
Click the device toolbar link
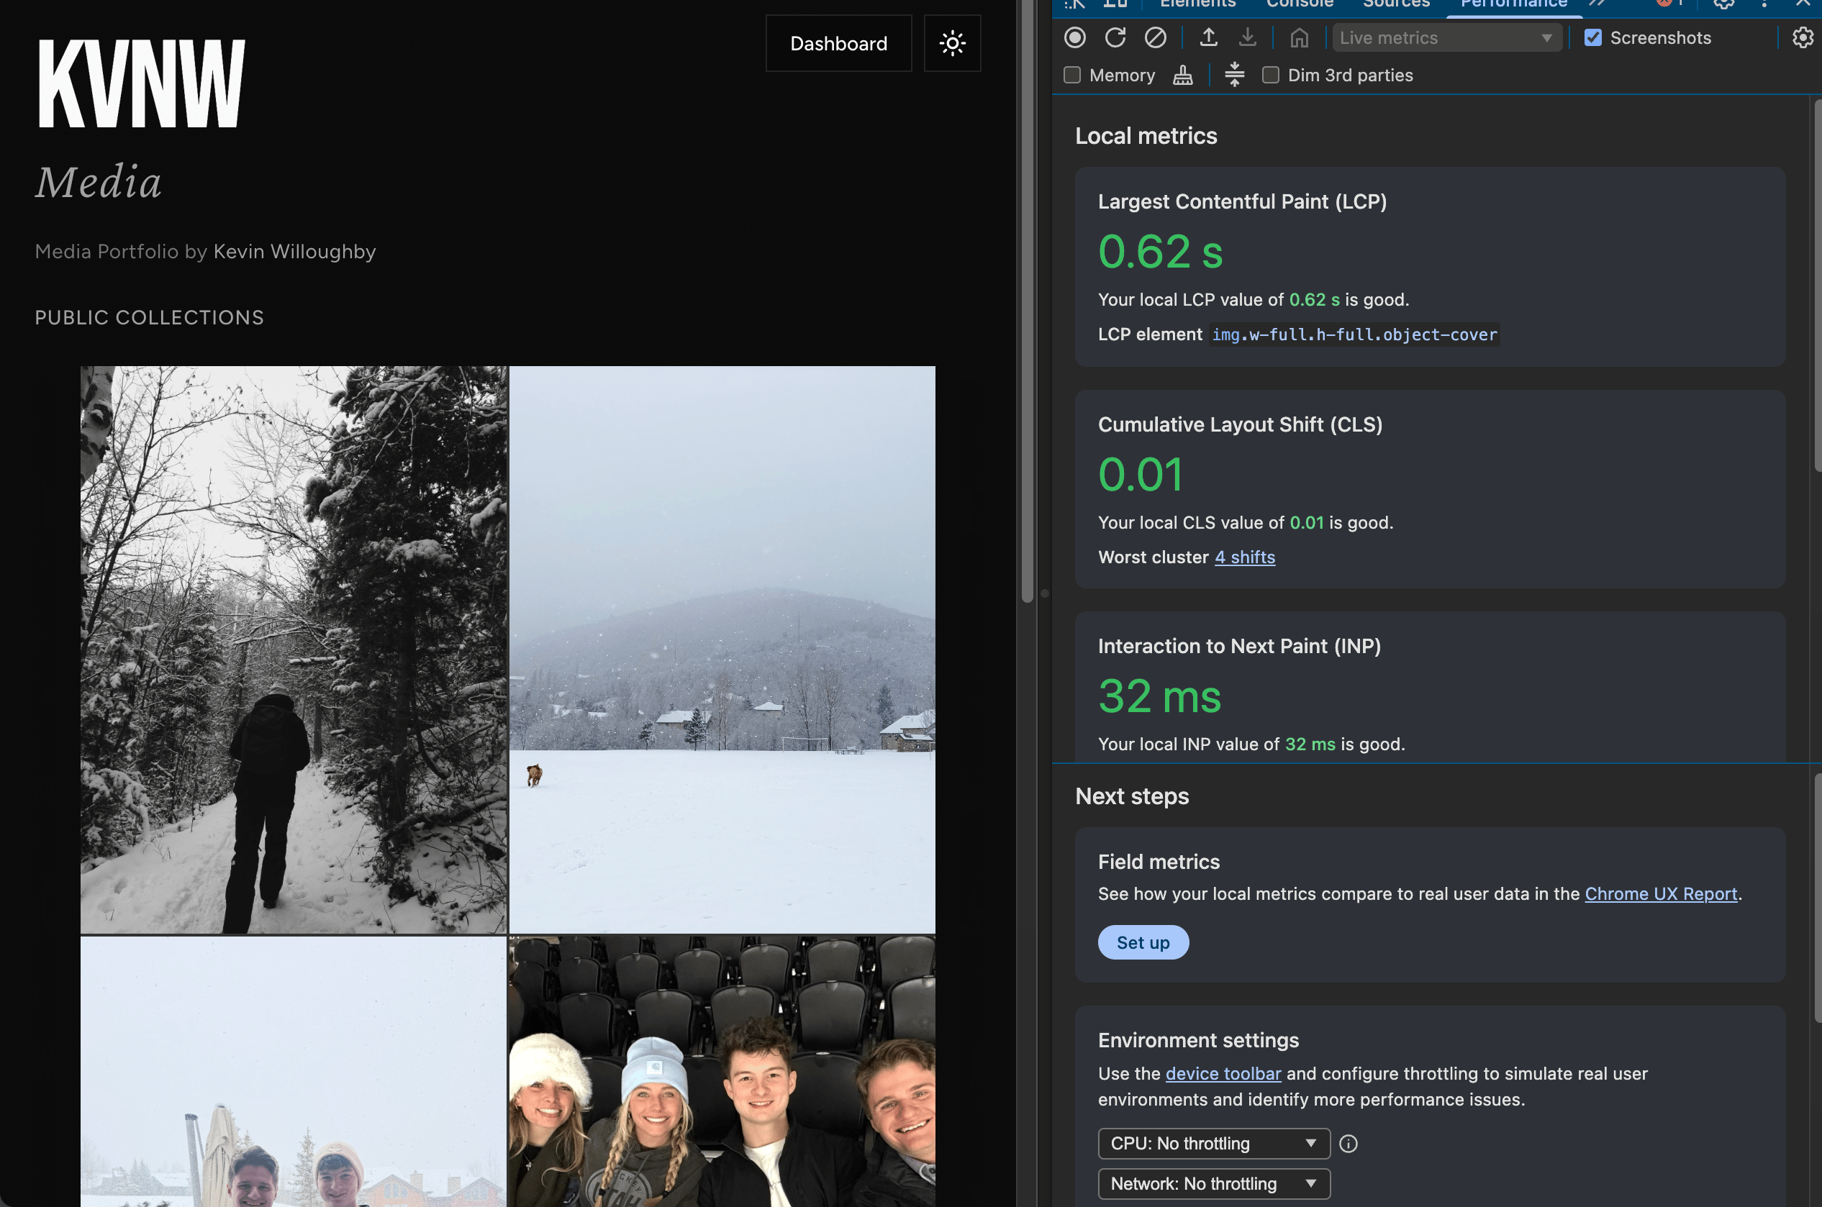pos(1223,1073)
